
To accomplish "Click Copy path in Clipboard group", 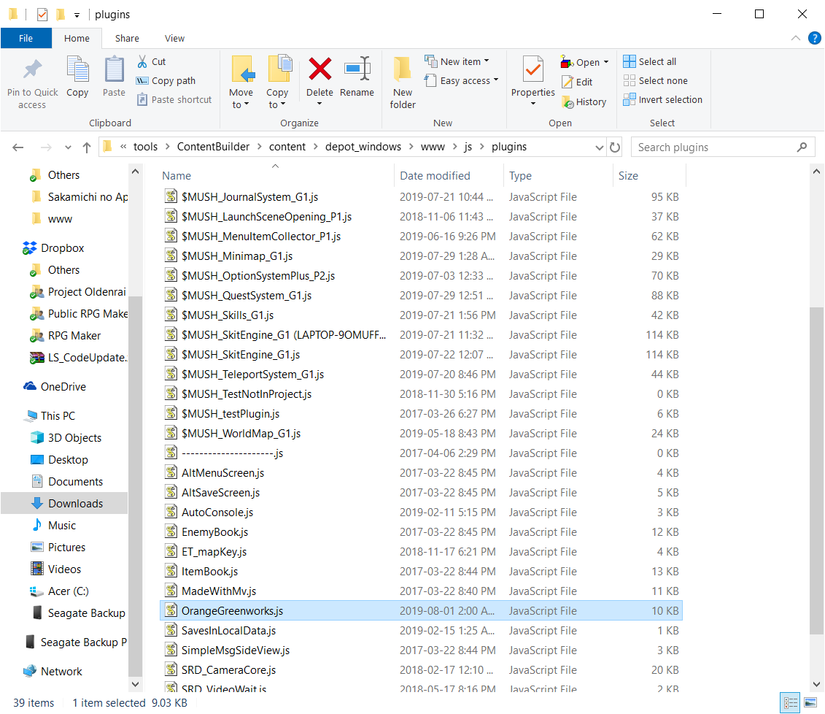I will (166, 80).
